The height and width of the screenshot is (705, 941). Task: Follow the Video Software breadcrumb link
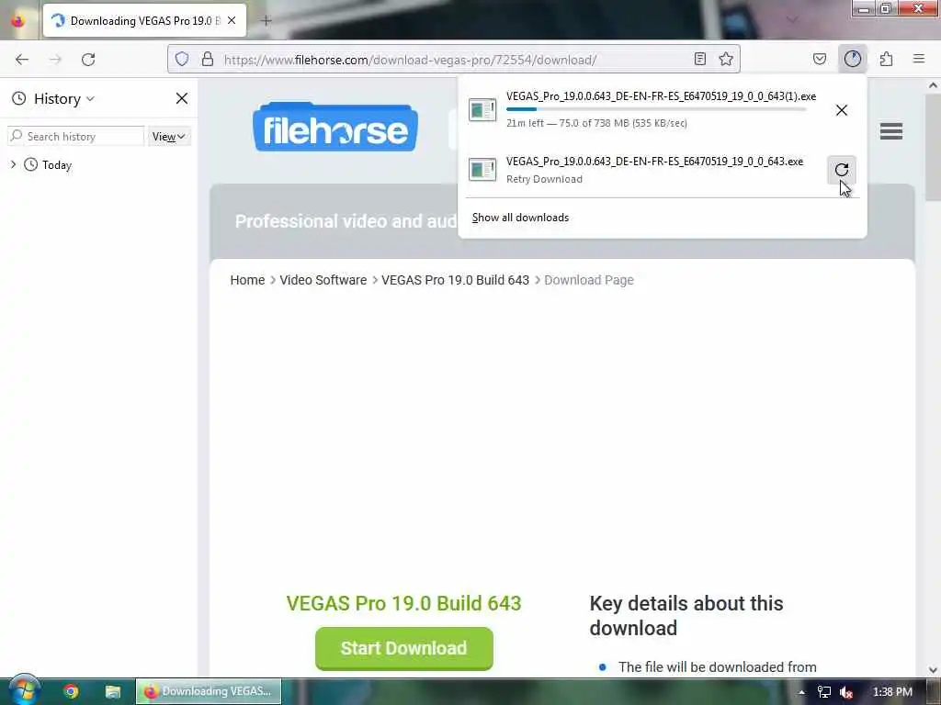coord(323,280)
